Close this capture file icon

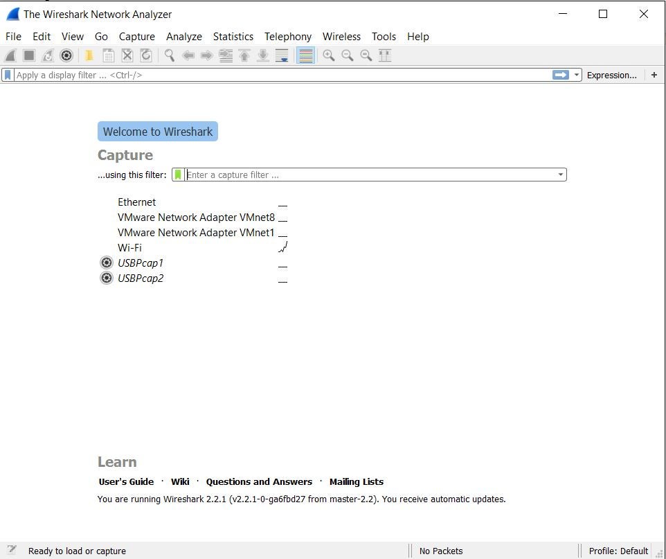click(127, 55)
